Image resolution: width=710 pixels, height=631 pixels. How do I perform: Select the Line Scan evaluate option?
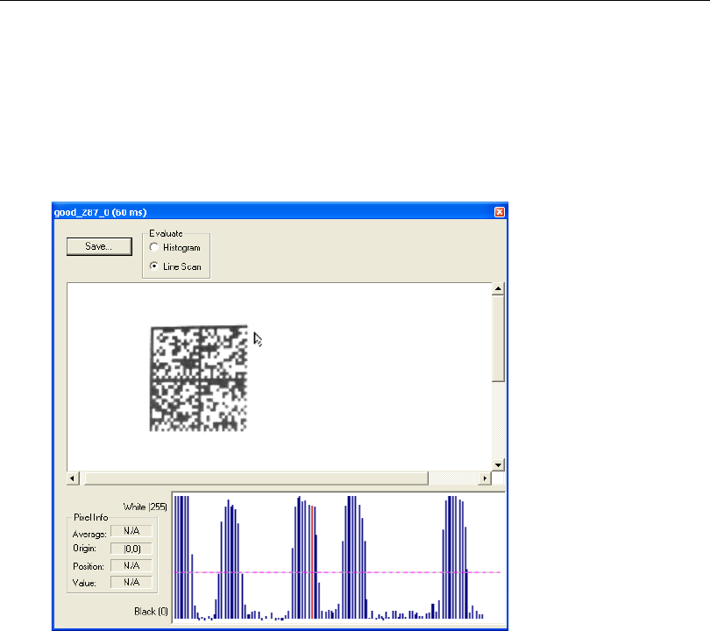154,266
